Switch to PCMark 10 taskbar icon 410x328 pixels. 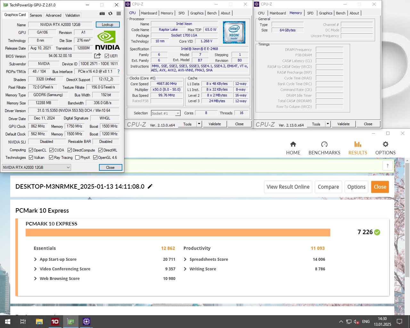click(55, 322)
